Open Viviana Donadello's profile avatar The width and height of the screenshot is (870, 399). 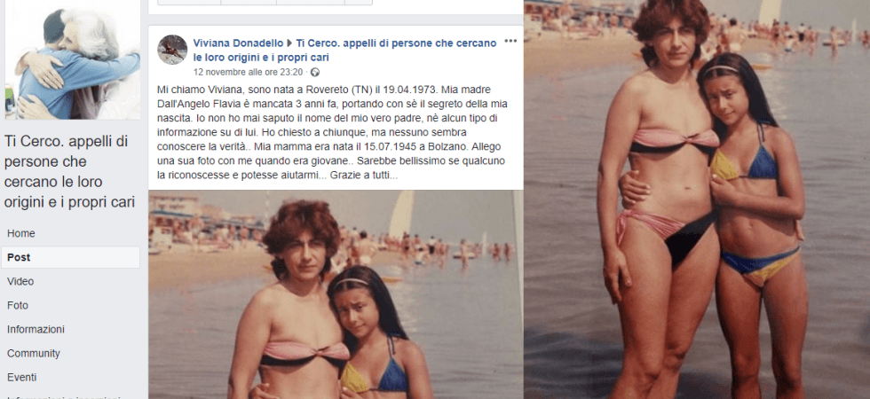point(172,50)
